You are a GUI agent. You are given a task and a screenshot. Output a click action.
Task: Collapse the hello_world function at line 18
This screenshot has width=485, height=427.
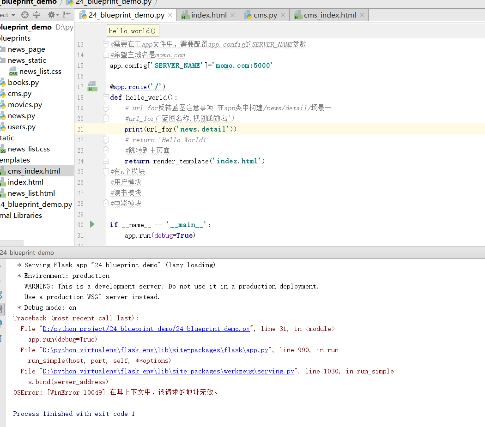106,97
